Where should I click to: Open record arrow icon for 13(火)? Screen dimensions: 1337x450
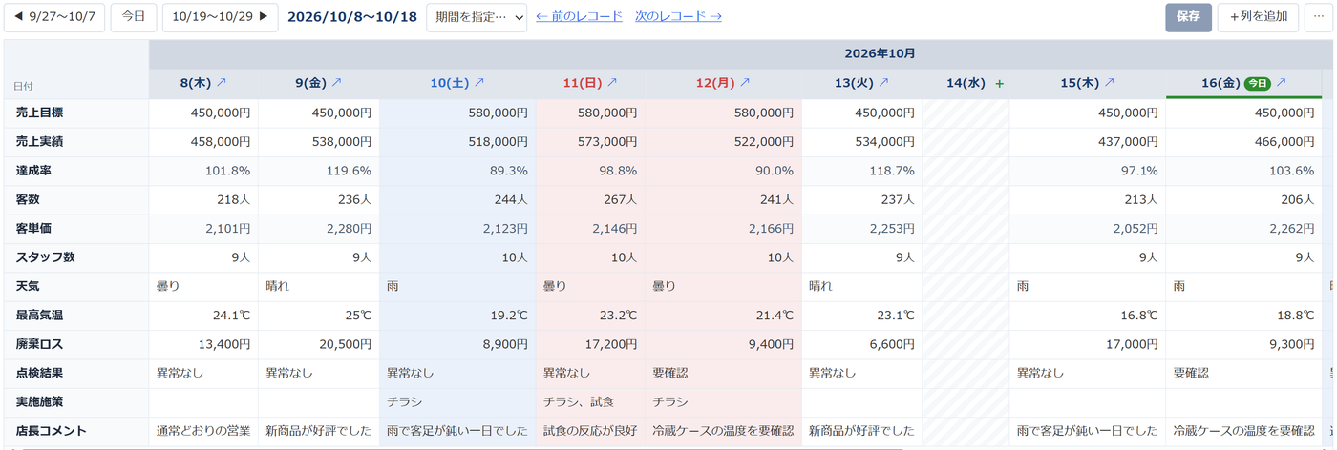883,83
